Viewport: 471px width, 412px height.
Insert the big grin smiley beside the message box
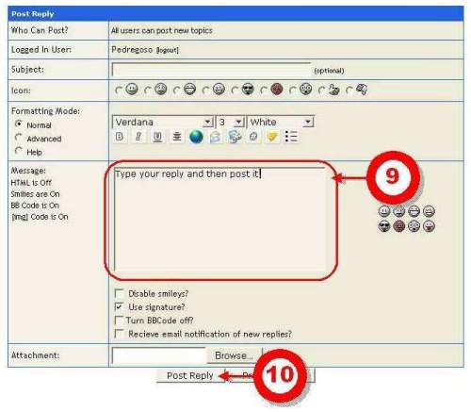tap(414, 211)
